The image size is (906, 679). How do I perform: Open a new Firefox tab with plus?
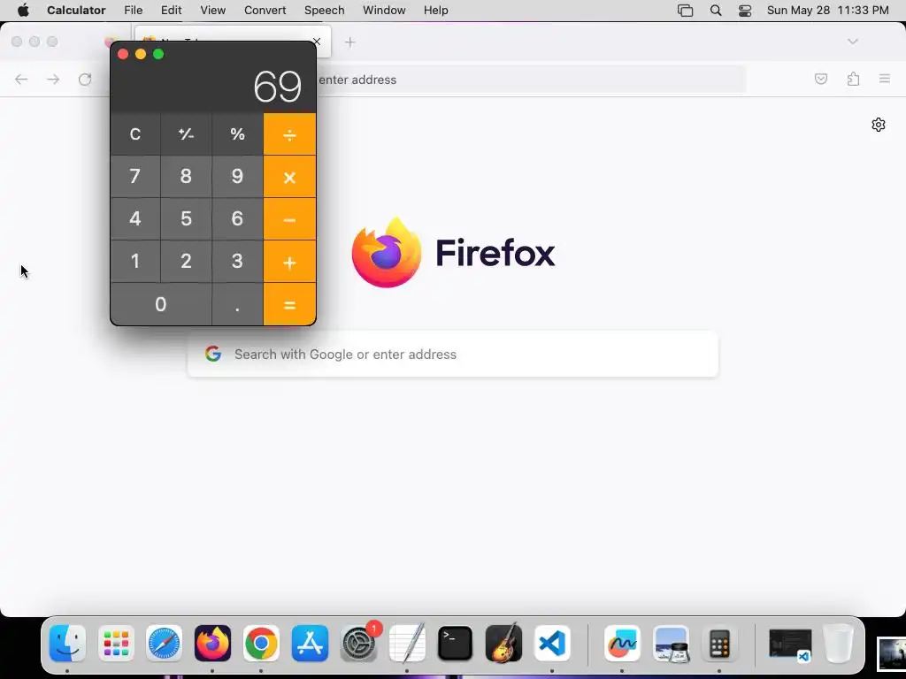[x=350, y=42]
